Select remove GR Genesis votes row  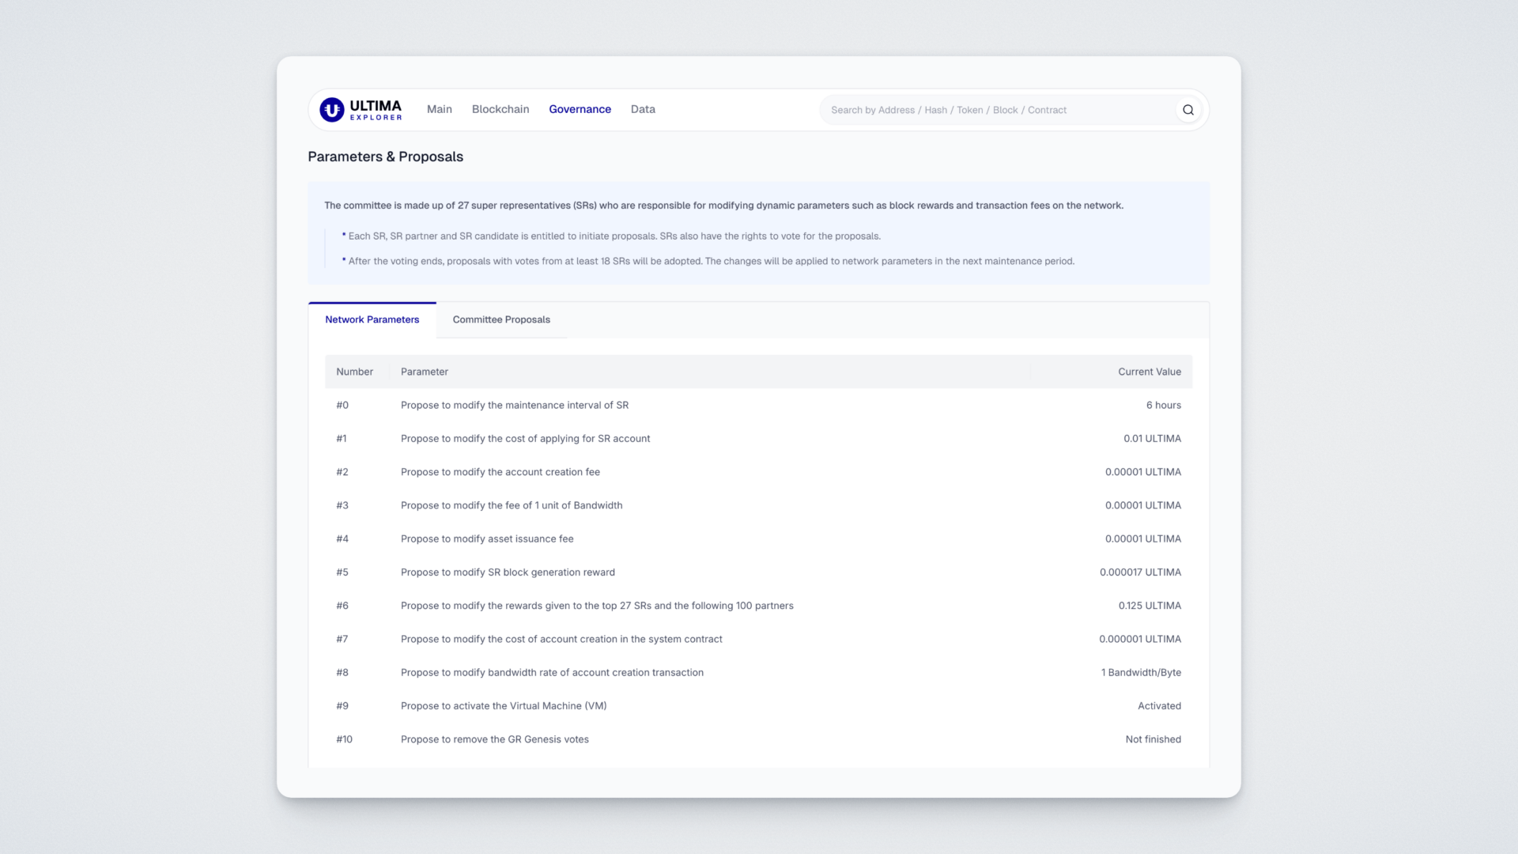tap(494, 739)
